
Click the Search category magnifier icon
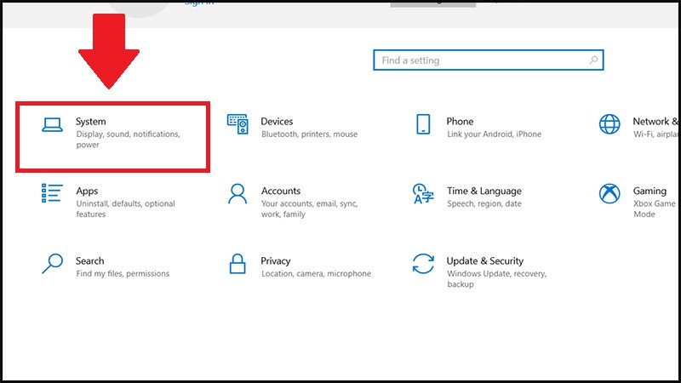tap(52, 263)
